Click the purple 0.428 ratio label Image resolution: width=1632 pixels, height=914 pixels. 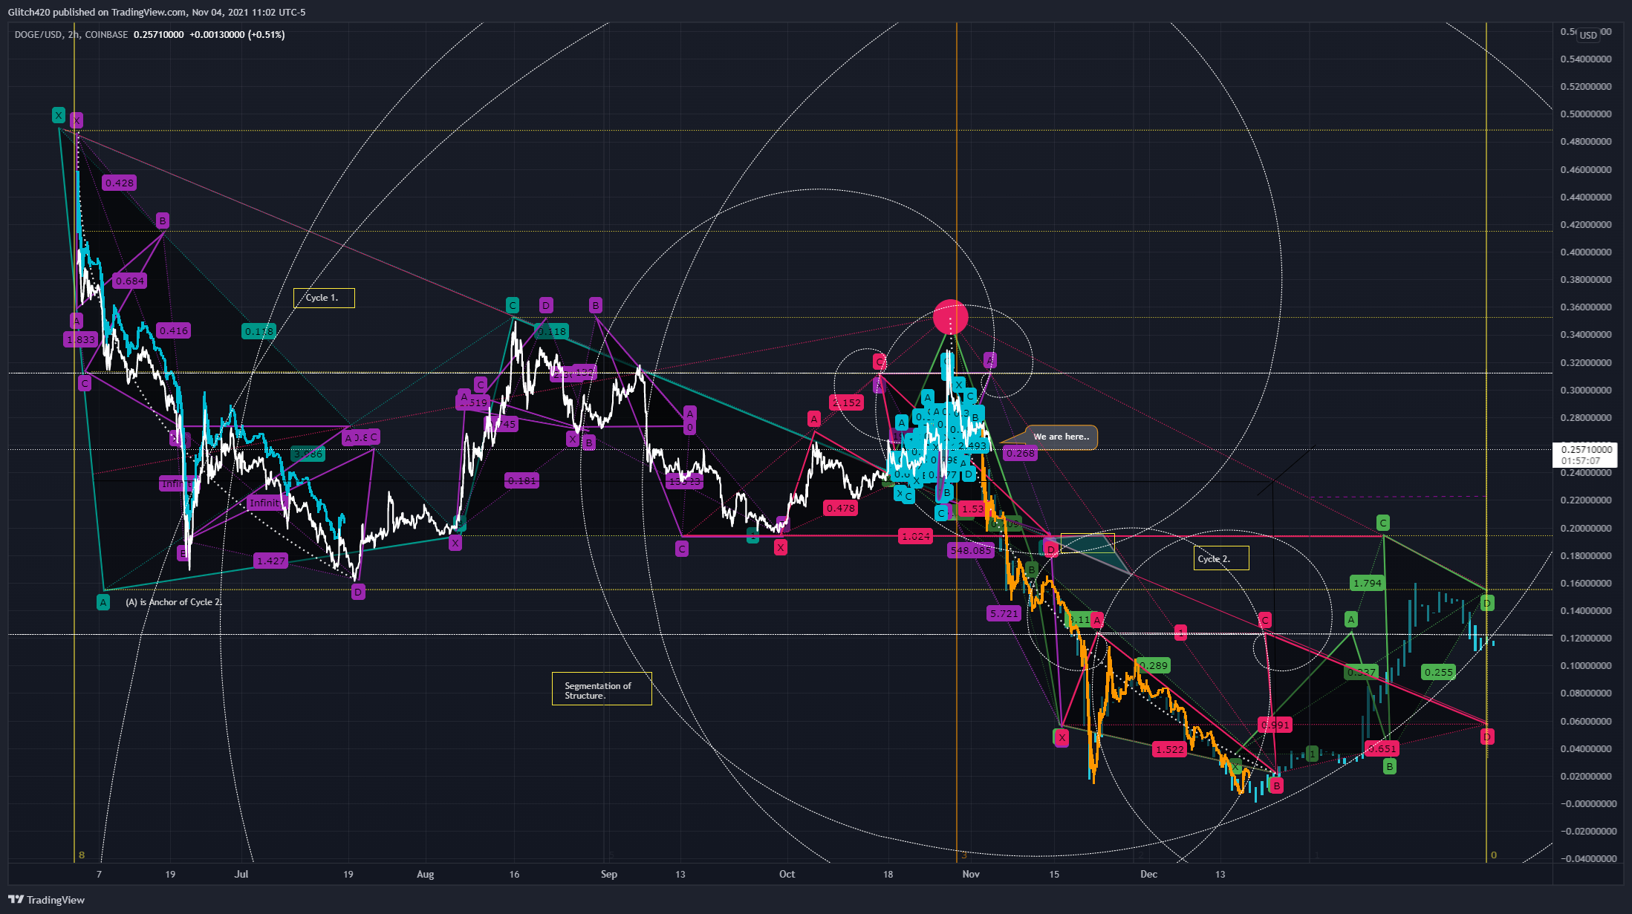click(x=120, y=183)
